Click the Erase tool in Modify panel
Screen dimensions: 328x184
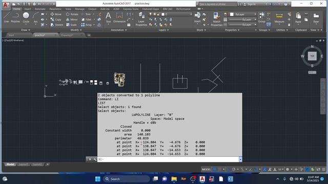tap(99, 14)
